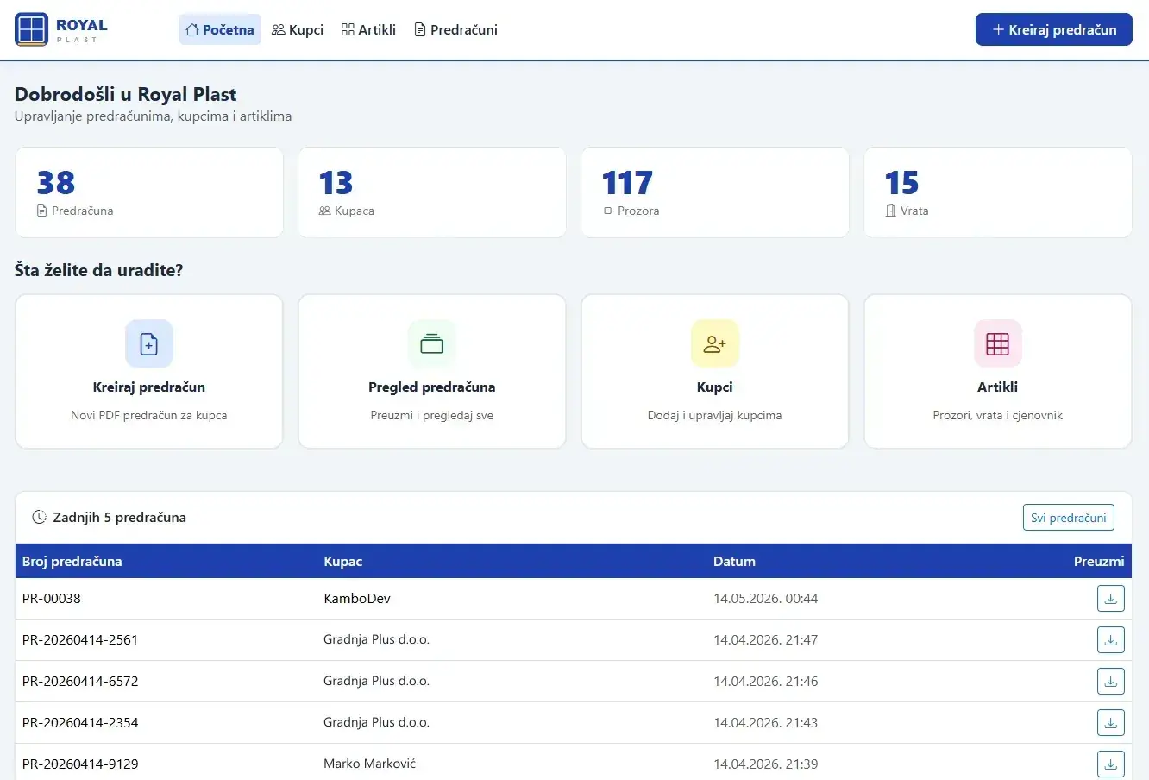Click the date 14.05.2026. 00:44

pos(766,599)
